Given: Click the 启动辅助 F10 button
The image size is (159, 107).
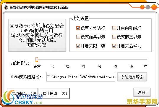Looking at the screenshot, I should pyautogui.click(x=22, y=93).
